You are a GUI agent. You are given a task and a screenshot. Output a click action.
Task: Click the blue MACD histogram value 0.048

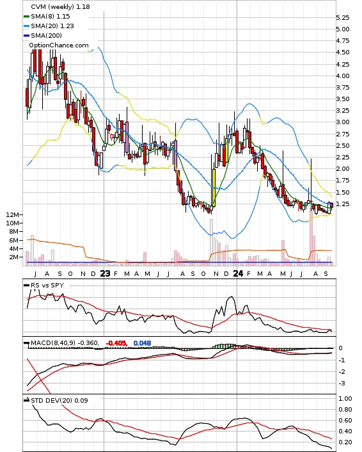pos(142,343)
